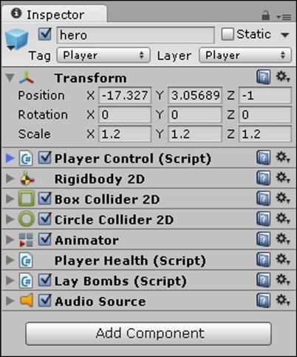Expand the Player Health (Script) component
The height and width of the screenshot is (357, 297).
tap(10, 260)
